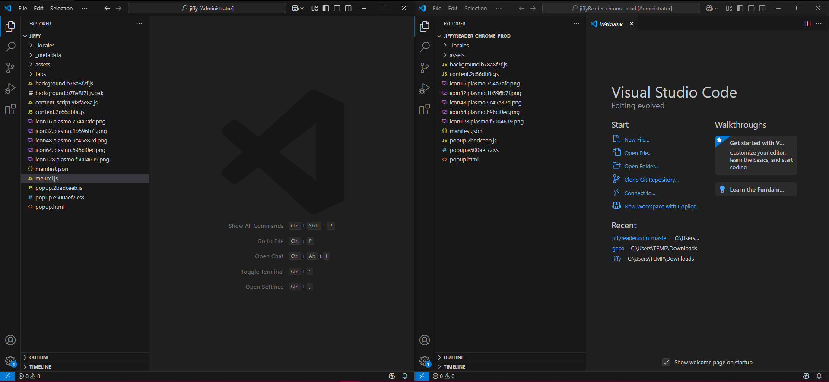Viewport: 829px width, 382px height.
Task: Click Explorer icon in jiffyReader-chrome-prod window
Action: click(425, 26)
